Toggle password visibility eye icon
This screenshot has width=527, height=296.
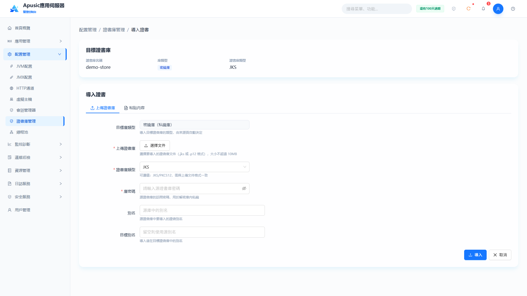point(244,189)
